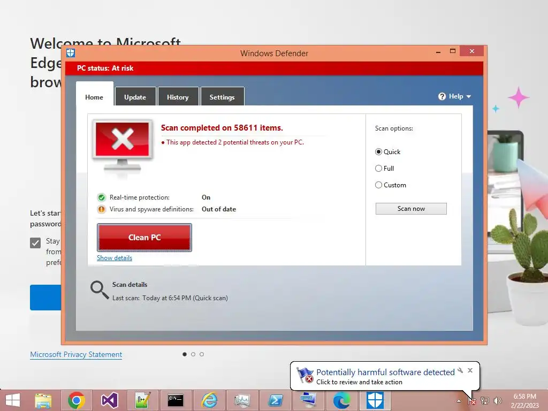Select the first page indicator dot
This screenshot has height=411, width=548.
[x=185, y=354]
